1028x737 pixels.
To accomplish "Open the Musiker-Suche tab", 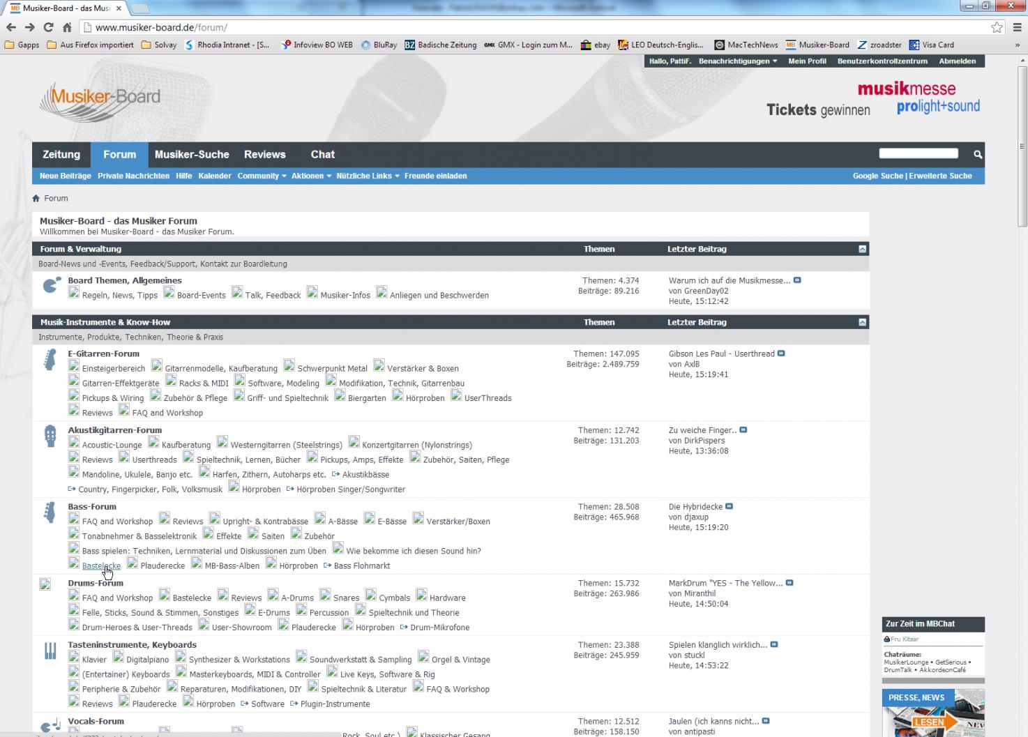I will [192, 155].
